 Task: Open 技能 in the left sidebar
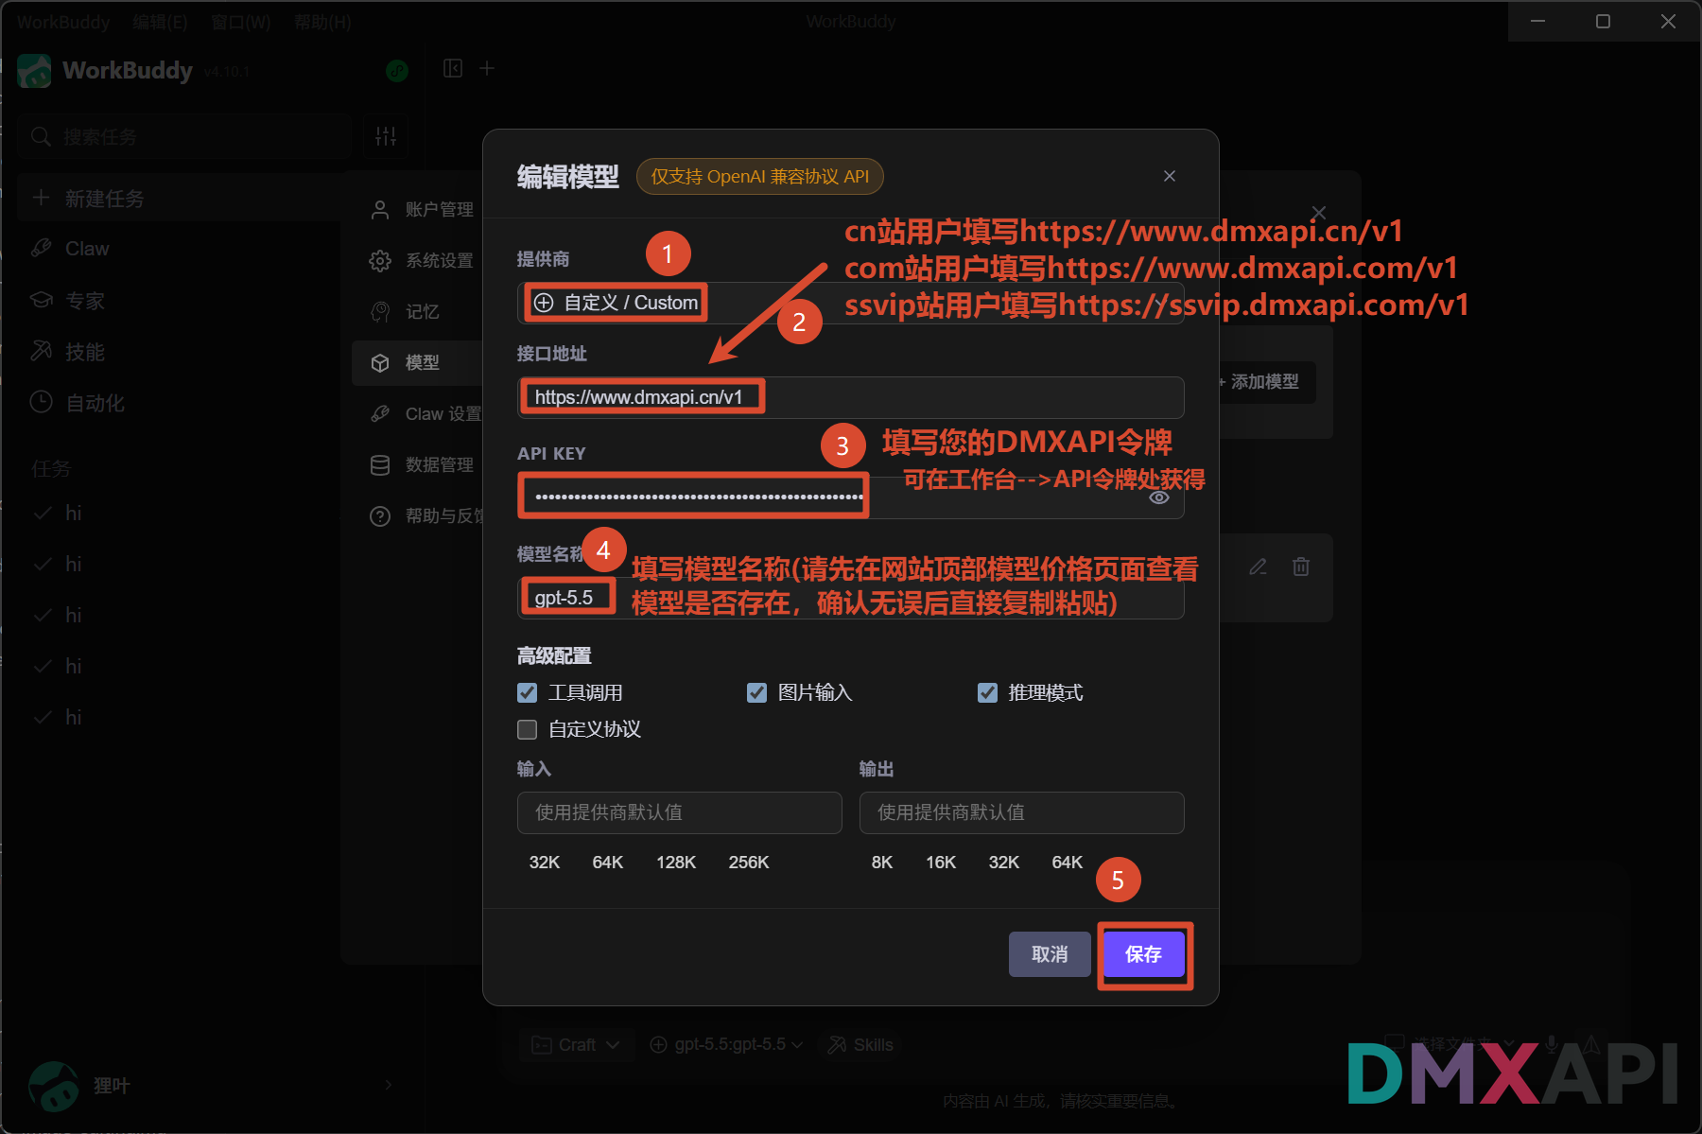coord(180,352)
